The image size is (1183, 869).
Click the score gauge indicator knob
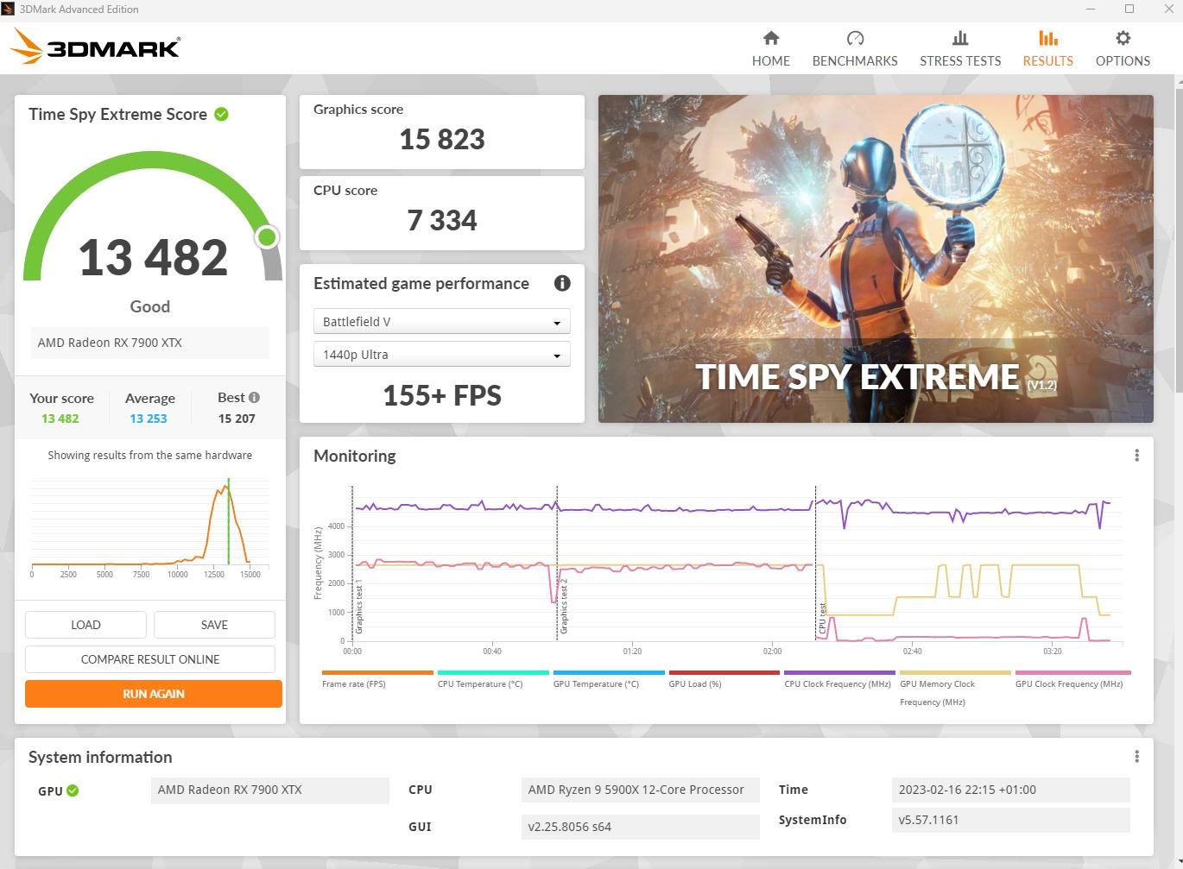[267, 236]
